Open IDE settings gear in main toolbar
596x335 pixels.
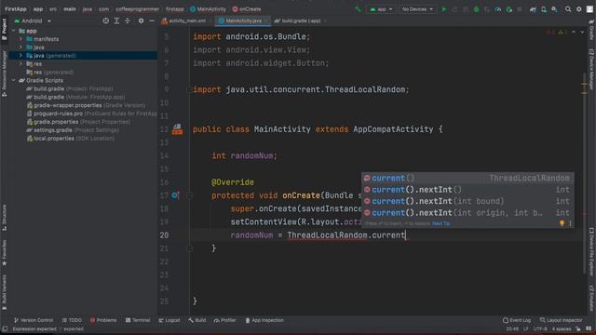pos(579,9)
